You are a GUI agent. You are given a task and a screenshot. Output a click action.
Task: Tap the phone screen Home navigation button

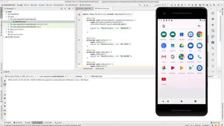182,101
